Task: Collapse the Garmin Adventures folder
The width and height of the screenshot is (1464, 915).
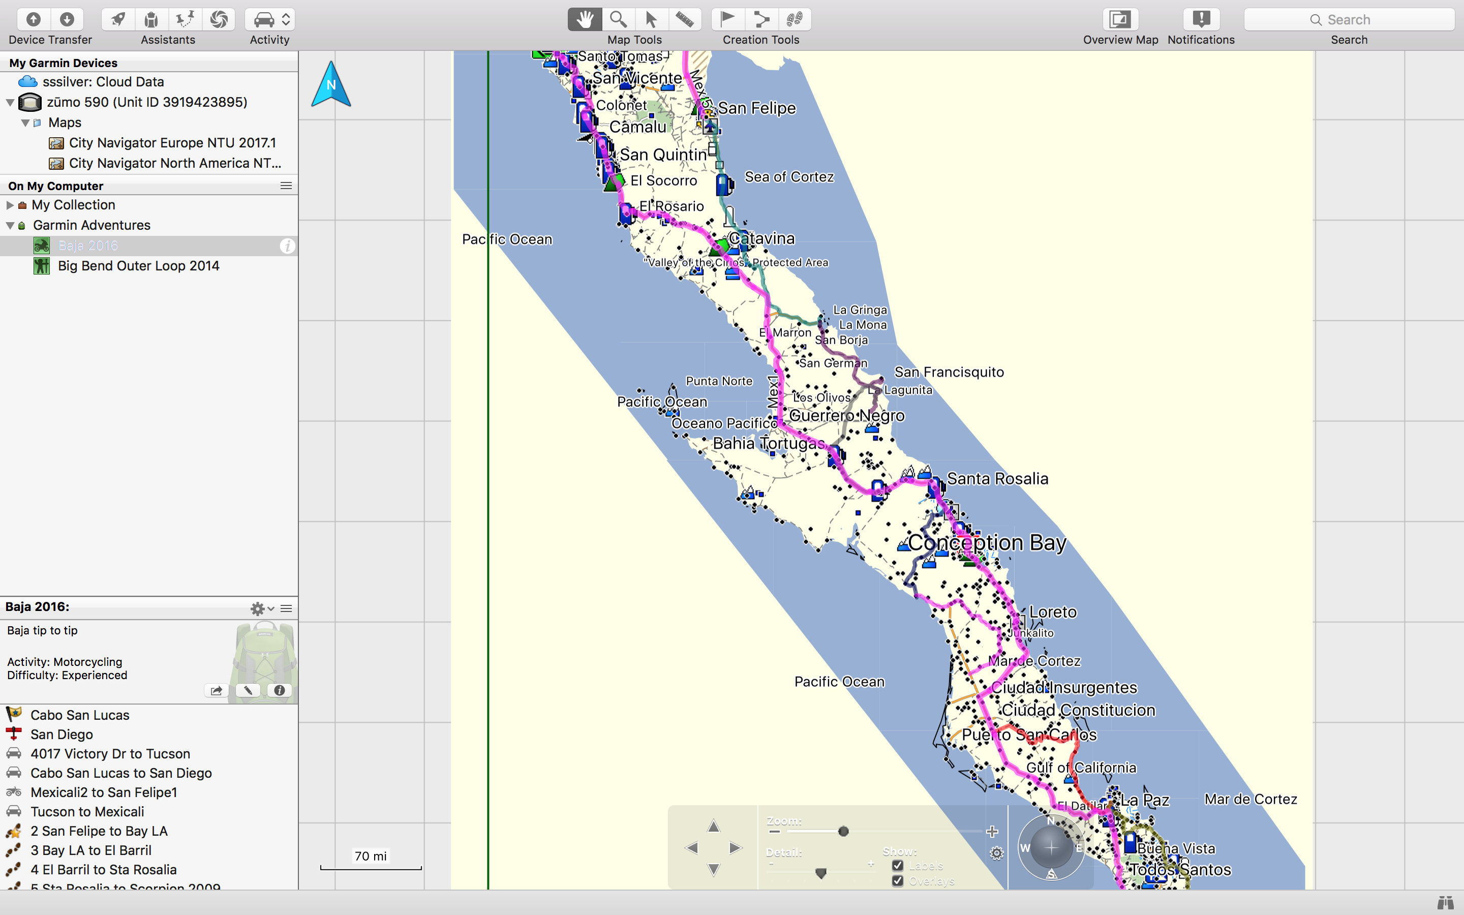Action: click(x=10, y=225)
